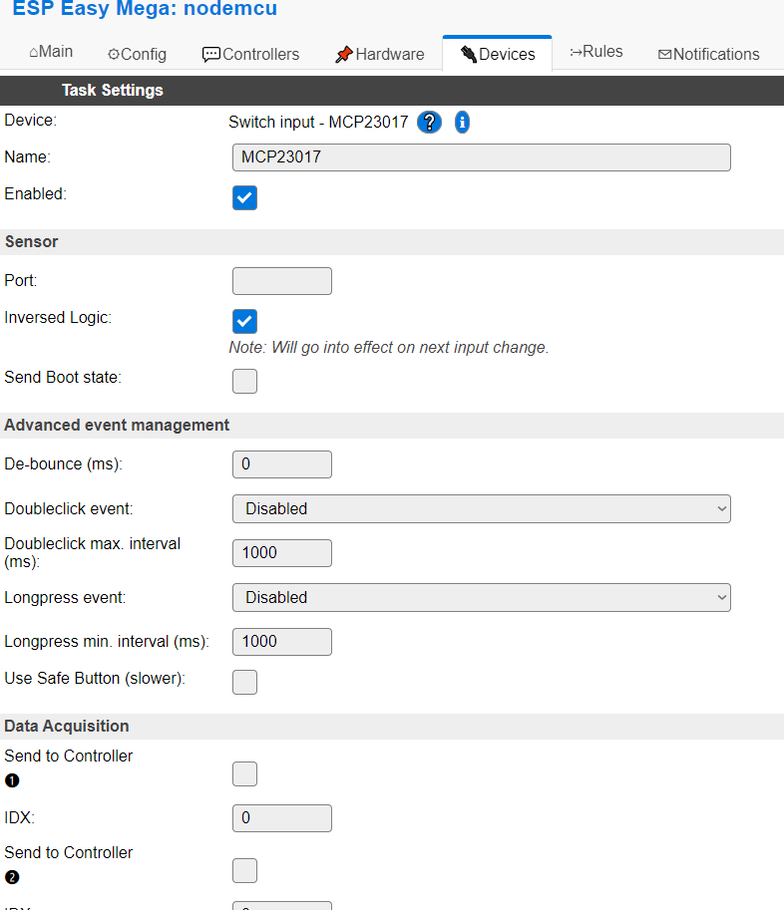Click the Switch input - MCP23017 text
Image resolution: width=784 pixels, height=910 pixels.
tap(318, 123)
